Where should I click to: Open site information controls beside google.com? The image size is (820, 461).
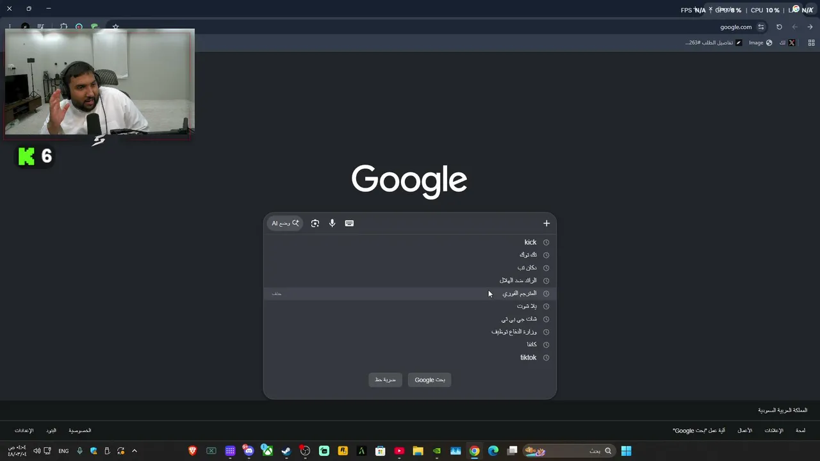[761, 27]
